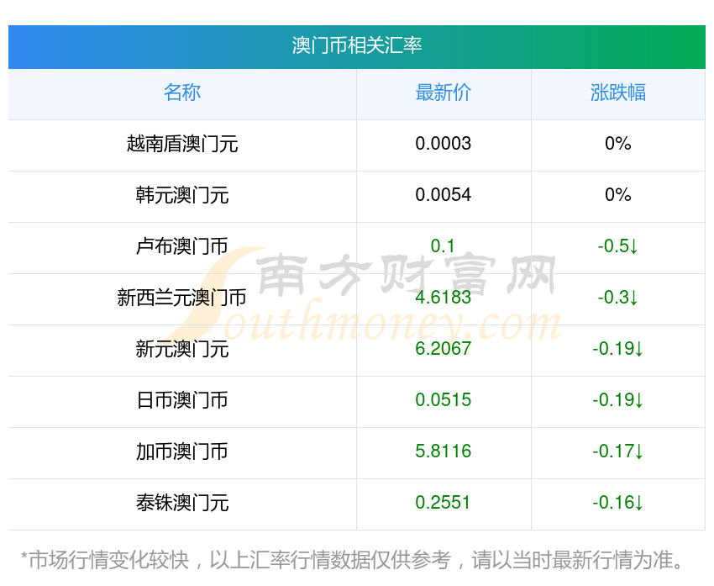Open the 泰铢澳门元 currency pair
Viewport: 714px width, 586px height.
(x=182, y=503)
